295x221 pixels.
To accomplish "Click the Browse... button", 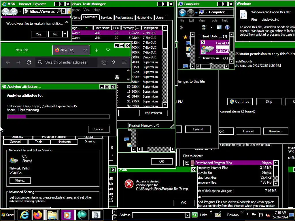I will click(x=275, y=131).
